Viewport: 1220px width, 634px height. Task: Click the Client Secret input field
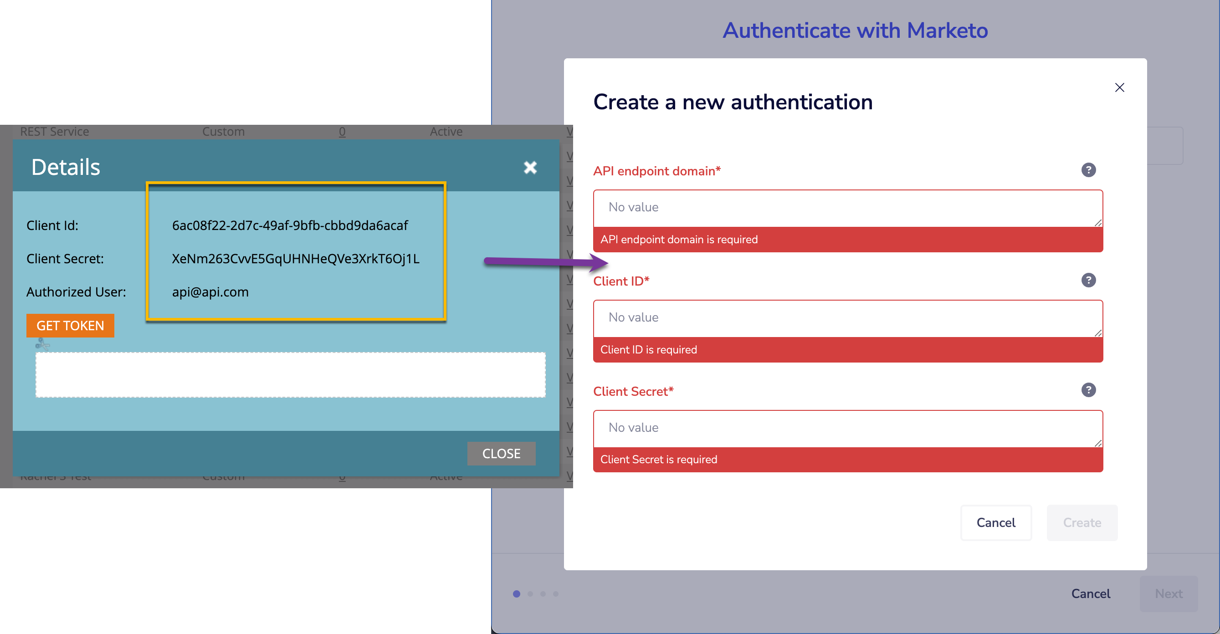pos(848,429)
